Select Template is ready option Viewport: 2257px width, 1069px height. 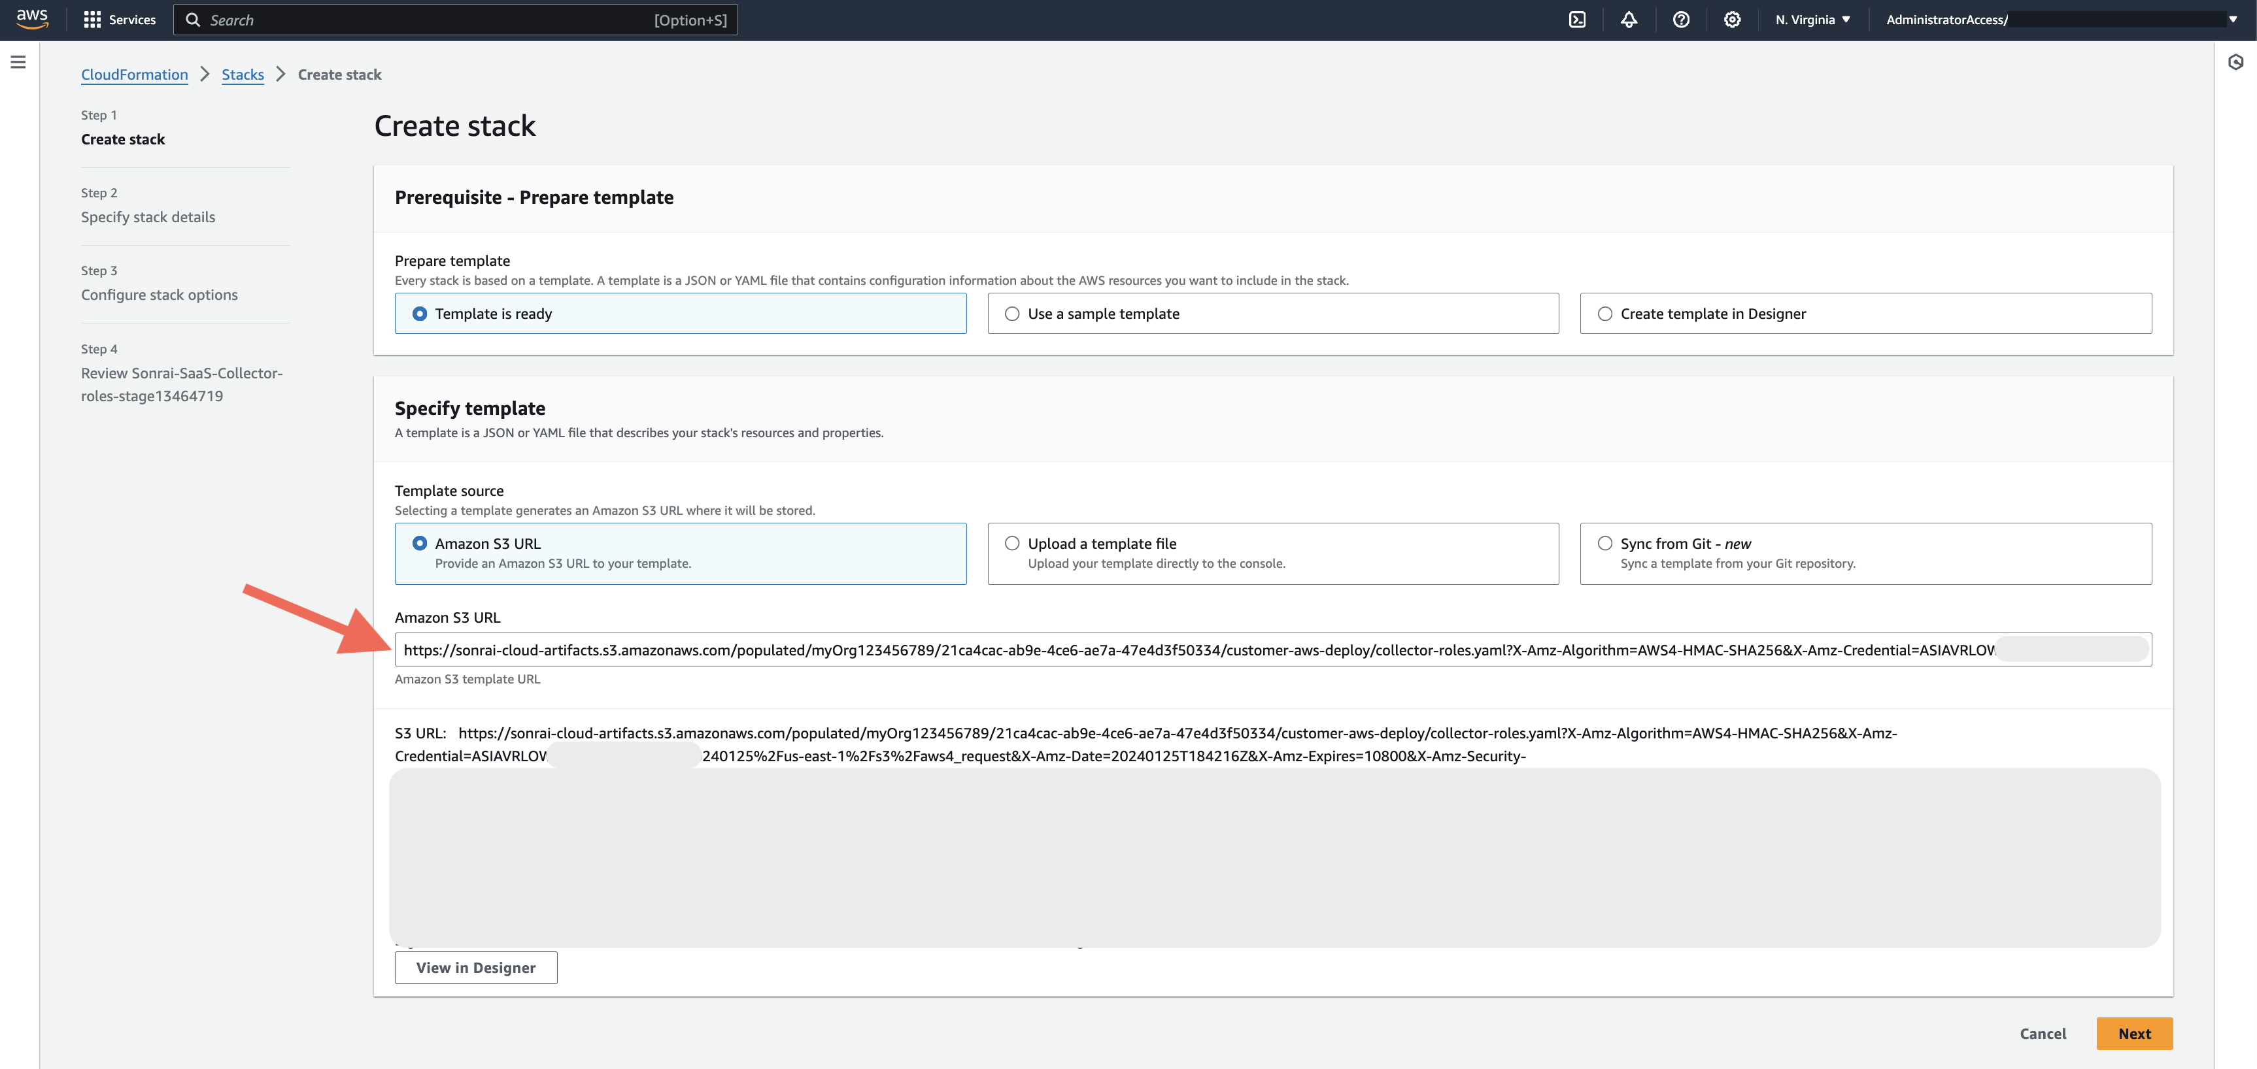coord(680,314)
